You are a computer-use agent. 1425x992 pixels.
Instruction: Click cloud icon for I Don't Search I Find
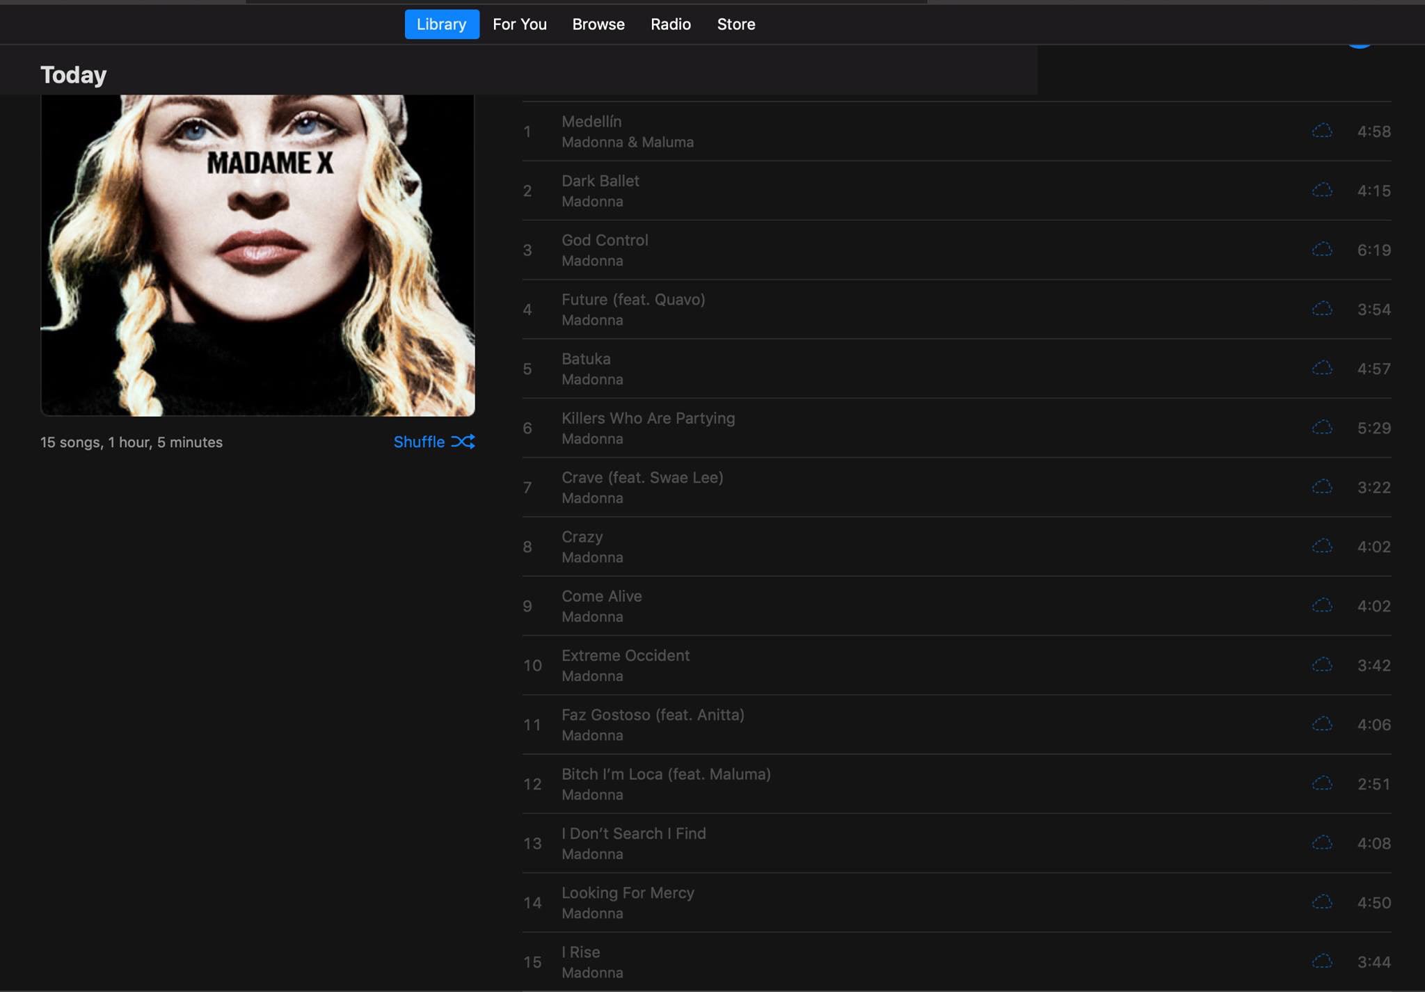click(x=1322, y=843)
